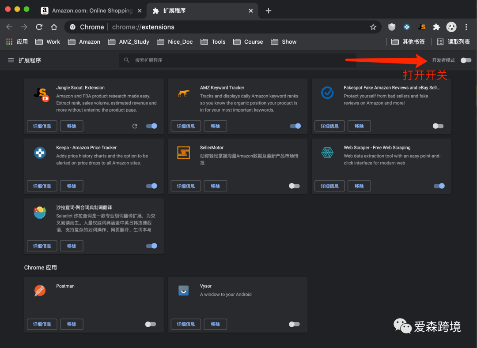Open the Tools bookmarks folder
Screen dimensions: 477x348
tap(213, 41)
